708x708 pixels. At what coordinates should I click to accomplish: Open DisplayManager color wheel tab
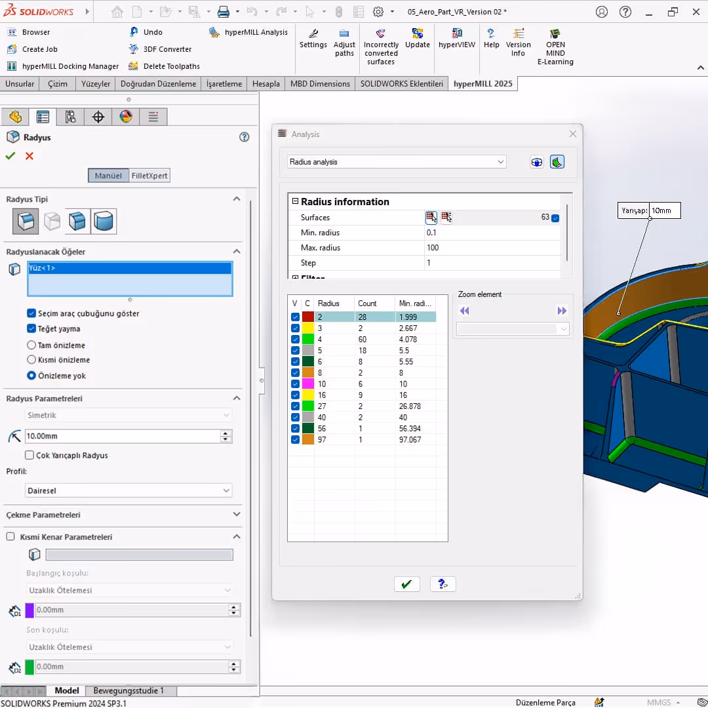point(125,117)
